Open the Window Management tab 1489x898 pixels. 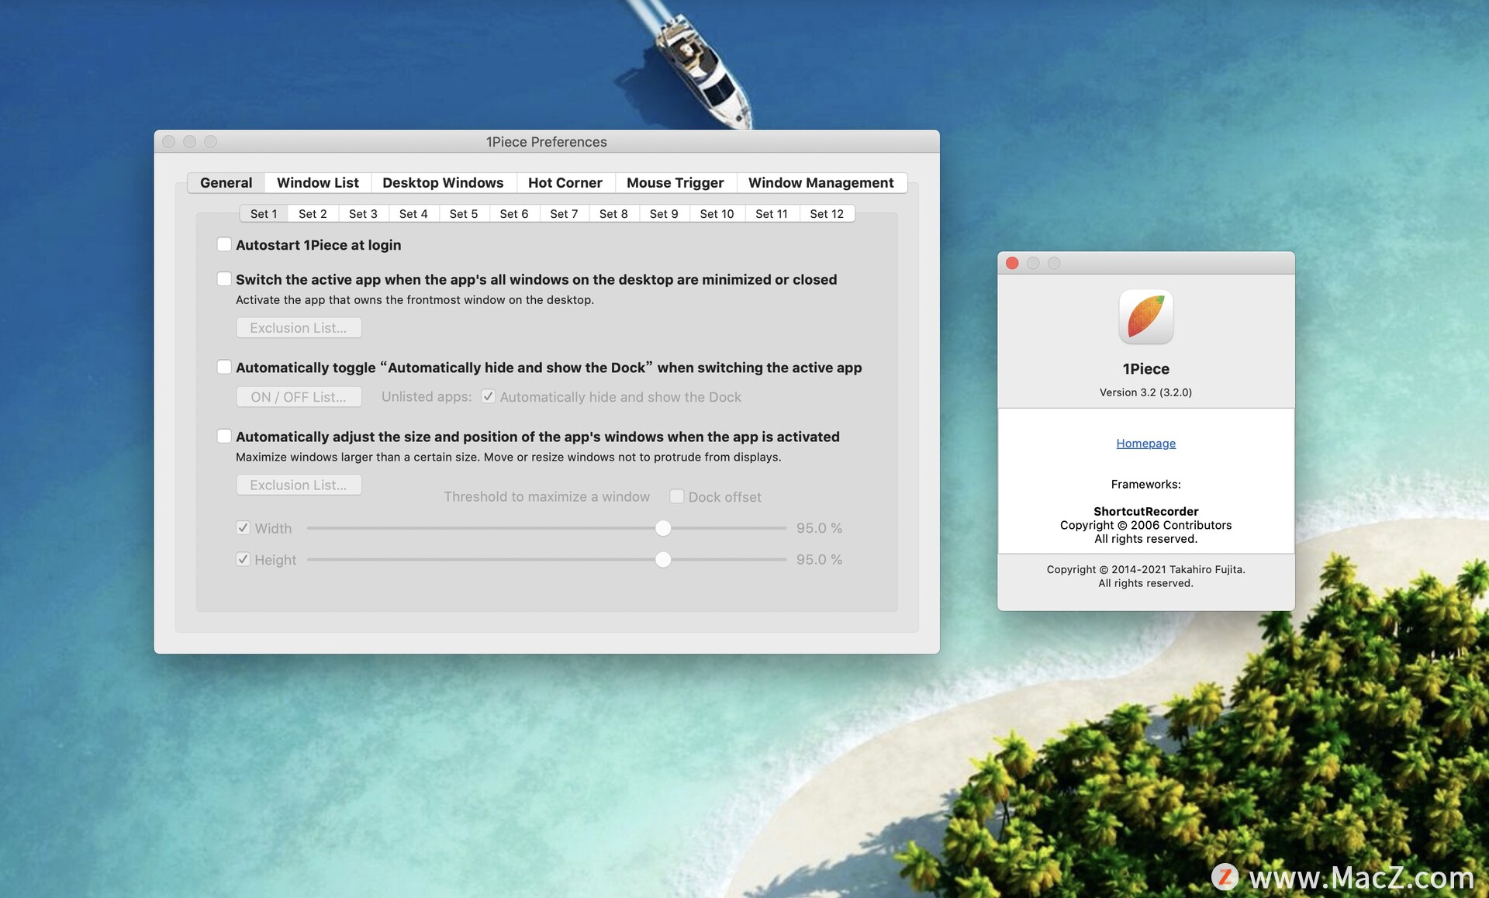pyautogui.click(x=821, y=182)
